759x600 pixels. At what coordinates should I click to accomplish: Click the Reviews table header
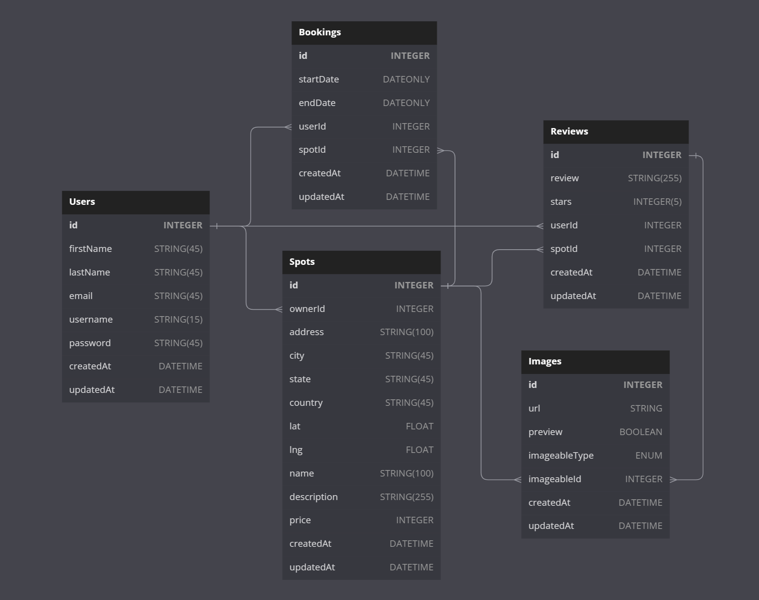pyautogui.click(x=615, y=132)
